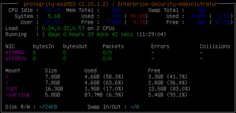Click used value 87.7MB (6.9%)
Screen dimensions: 236x113
[x=104, y=95]
